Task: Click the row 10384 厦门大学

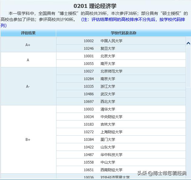Action: click(121, 139)
